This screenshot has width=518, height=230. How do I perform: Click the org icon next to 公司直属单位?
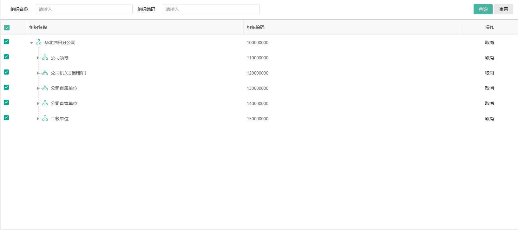coord(45,88)
